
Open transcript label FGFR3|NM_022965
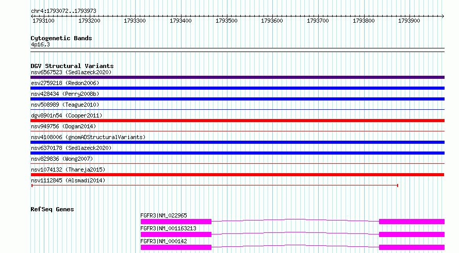pos(163,215)
